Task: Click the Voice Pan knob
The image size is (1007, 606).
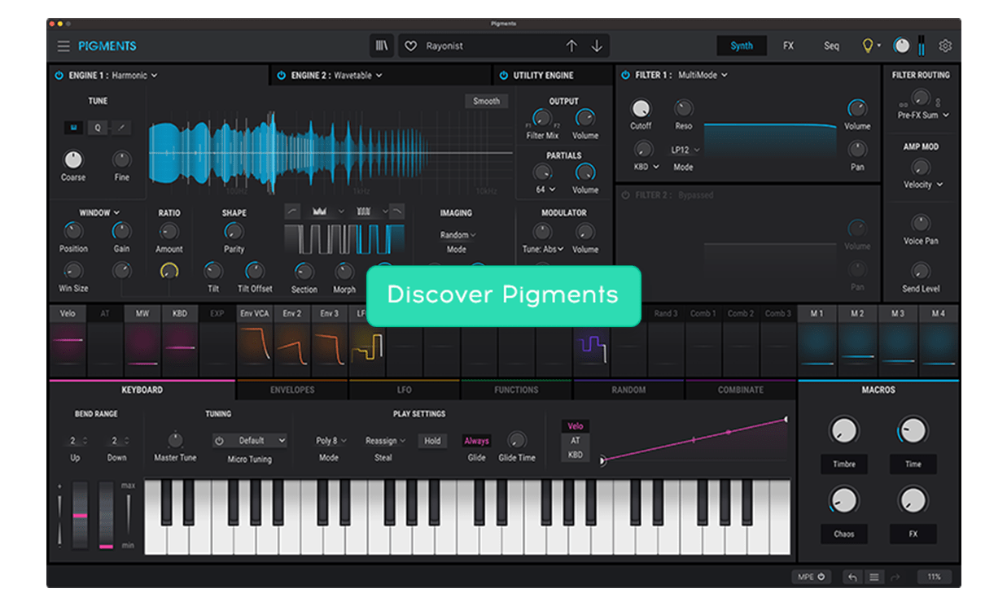Action: point(921,223)
